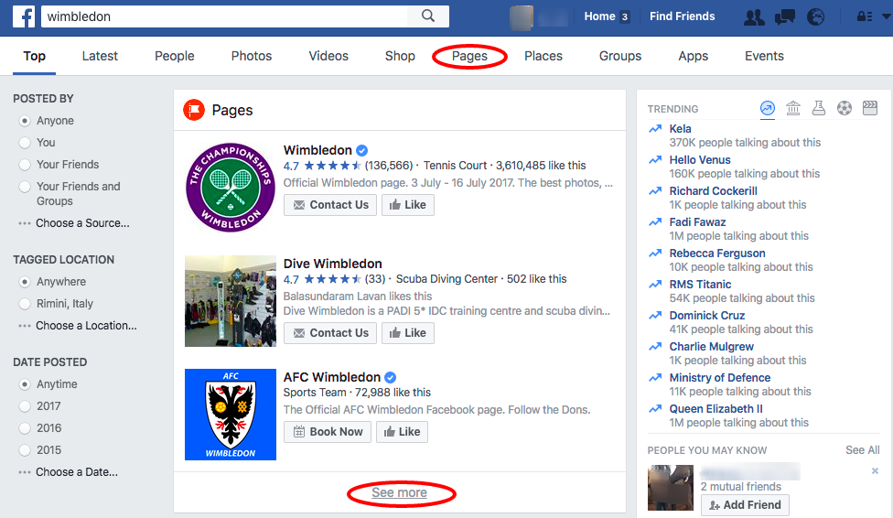Select the Anyone posted-by radio button
893x518 pixels.
tap(25, 121)
